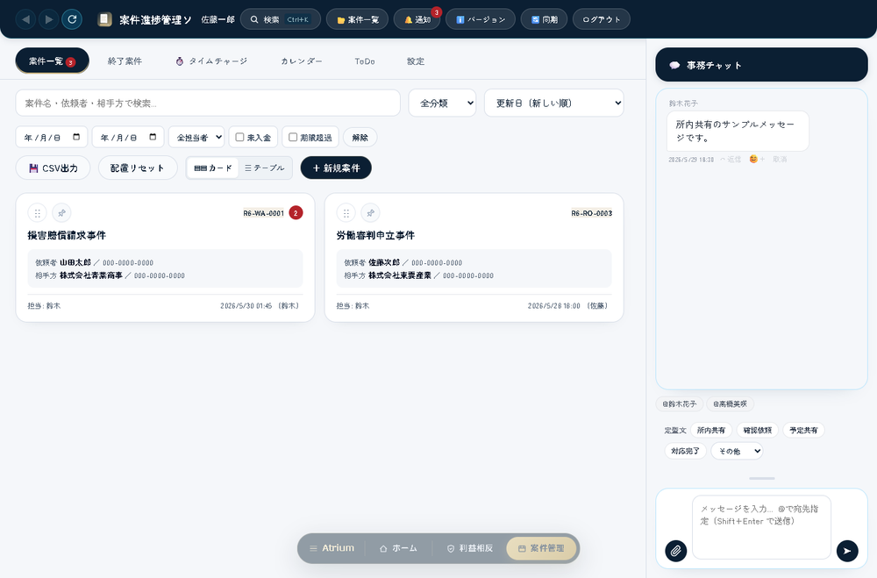Image resolution: width=877 pixels, height=578 pixels.
Task: Pin the 損害賠償請求事件 card
Action: tap(61, 213)
